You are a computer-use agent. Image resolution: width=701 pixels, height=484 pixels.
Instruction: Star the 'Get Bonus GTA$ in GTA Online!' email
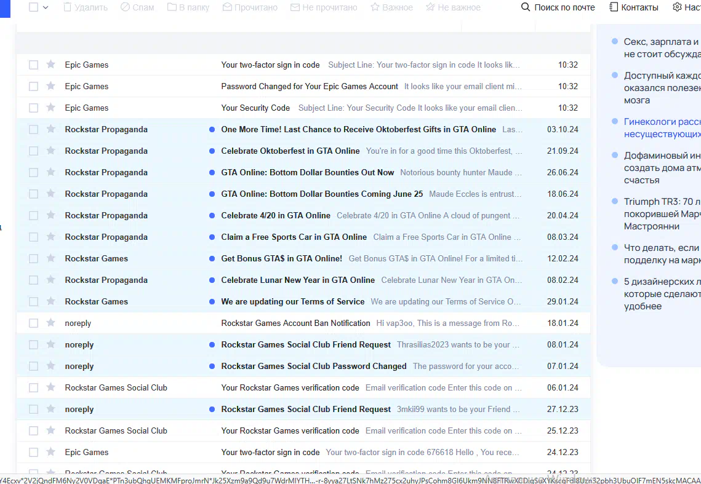51,258
